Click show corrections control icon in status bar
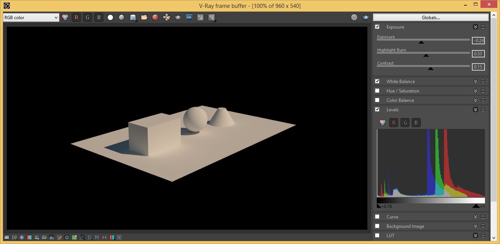 [x=7, y=237]
